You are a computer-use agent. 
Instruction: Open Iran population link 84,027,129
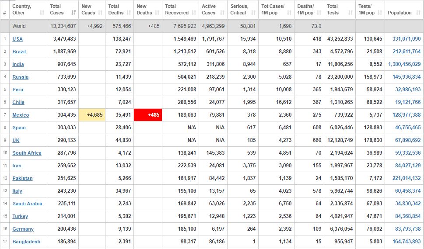click(x=408, y=166)
